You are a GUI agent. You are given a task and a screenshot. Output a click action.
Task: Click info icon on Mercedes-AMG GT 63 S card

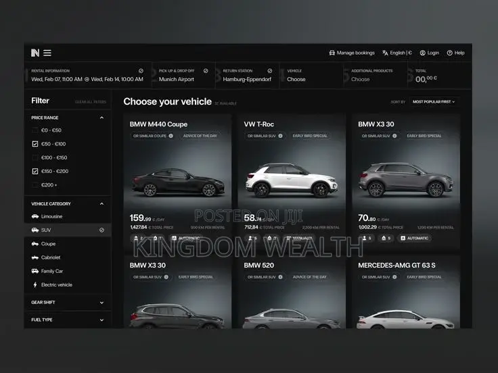pyautogui.click(x=394, y=277)
